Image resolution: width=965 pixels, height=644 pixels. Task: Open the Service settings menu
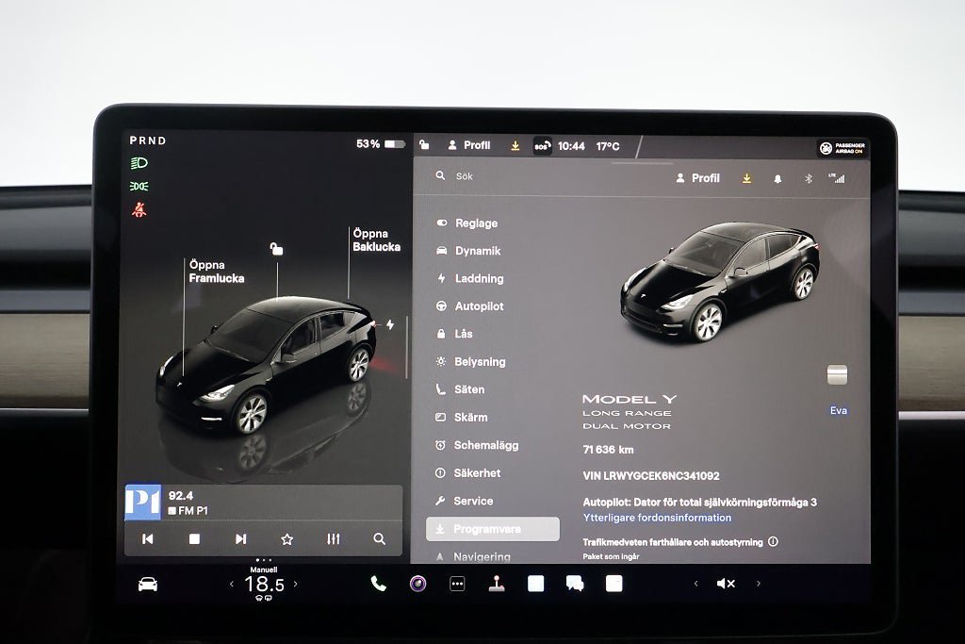pos(464,501)
